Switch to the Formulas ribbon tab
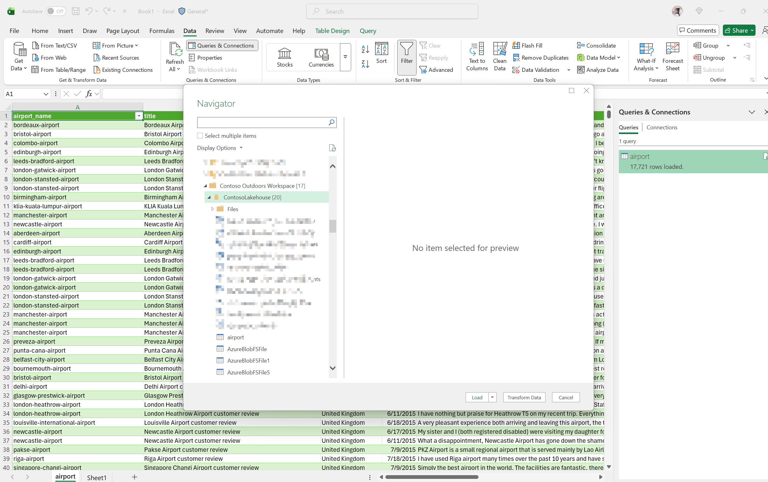The height and width of the screenshot is (482, 768). pyautogui.click(x=162, y=31)
